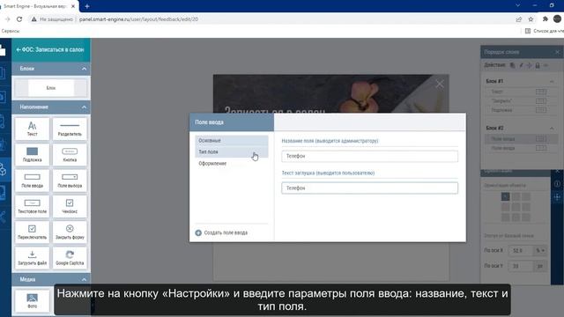Focus the Название поля input

coord(369,156)
